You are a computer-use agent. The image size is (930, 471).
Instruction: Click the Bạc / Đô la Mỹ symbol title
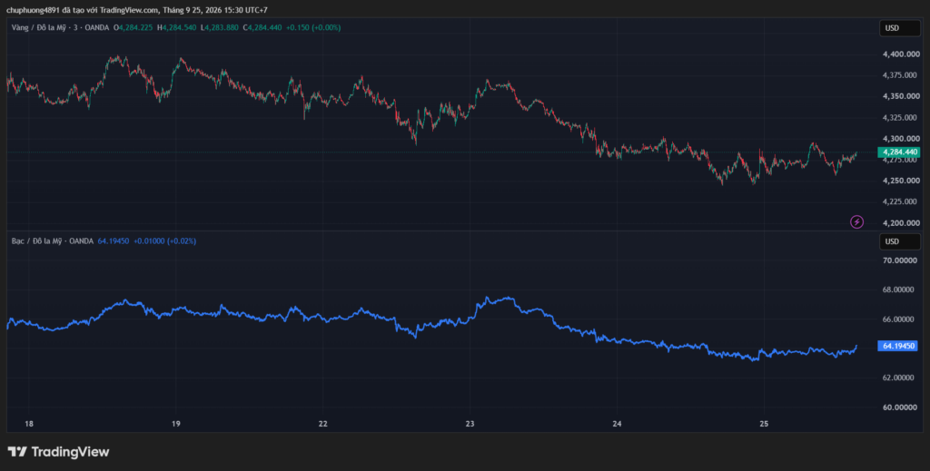pyautogui.click(x=38, y=241)
